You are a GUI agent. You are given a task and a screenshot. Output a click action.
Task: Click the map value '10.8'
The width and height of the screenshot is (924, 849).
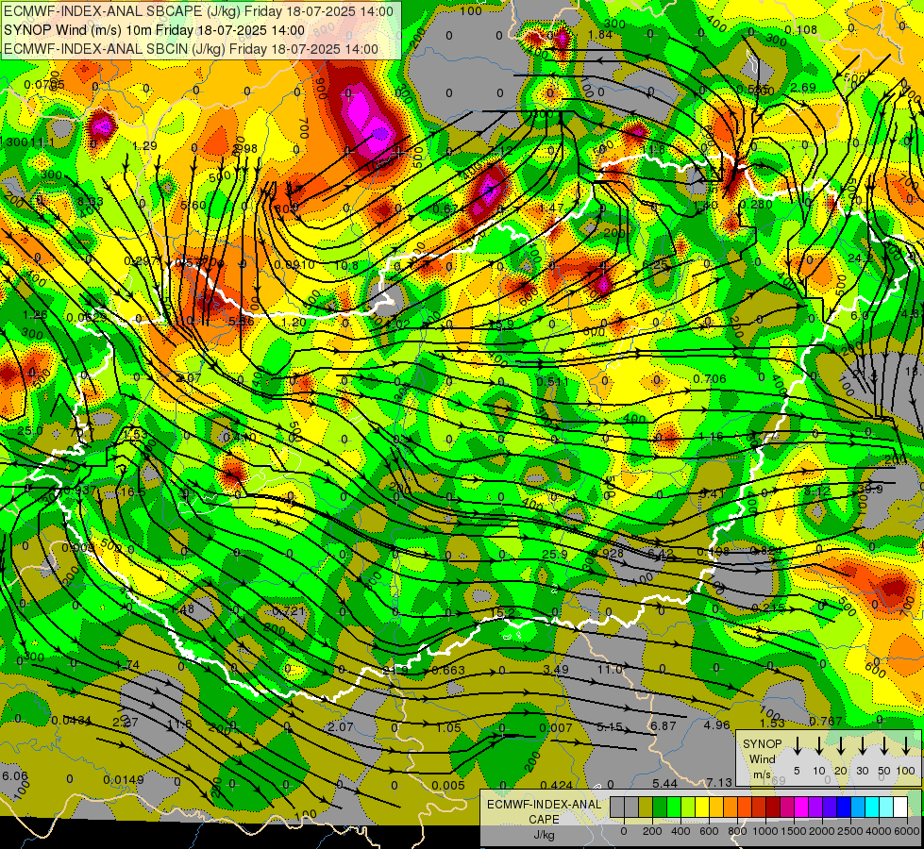[346, 266]
